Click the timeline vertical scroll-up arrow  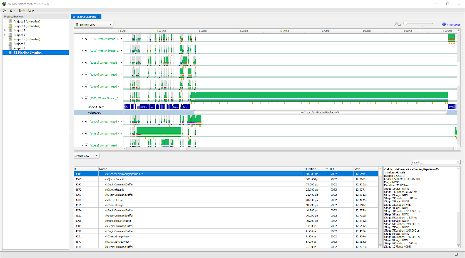pos(459,30)
